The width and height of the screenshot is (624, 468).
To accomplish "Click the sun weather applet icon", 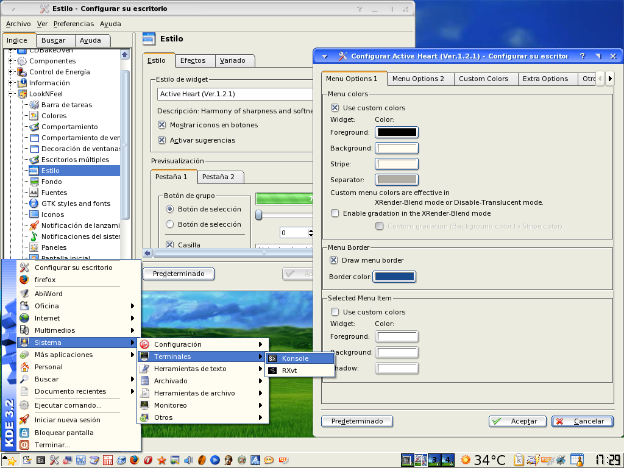I will point(465,460).
